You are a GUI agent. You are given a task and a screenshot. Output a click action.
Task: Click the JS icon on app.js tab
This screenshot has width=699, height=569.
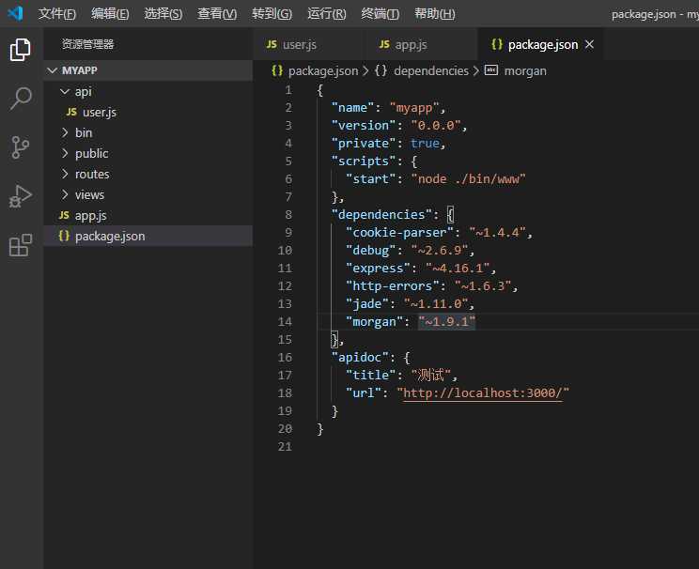point(384,44)
